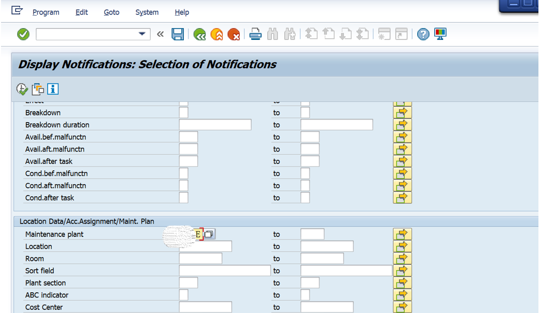The image size is (540, 313).
Task: Click the Help question mark icon
Action: 424,34
